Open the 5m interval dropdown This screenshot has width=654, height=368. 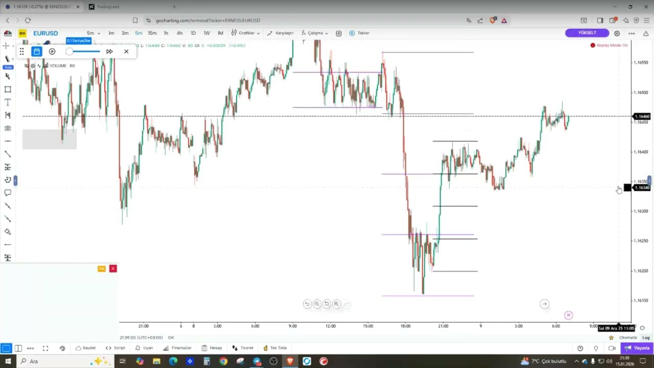pyautogui.click(x=94, y=33)
